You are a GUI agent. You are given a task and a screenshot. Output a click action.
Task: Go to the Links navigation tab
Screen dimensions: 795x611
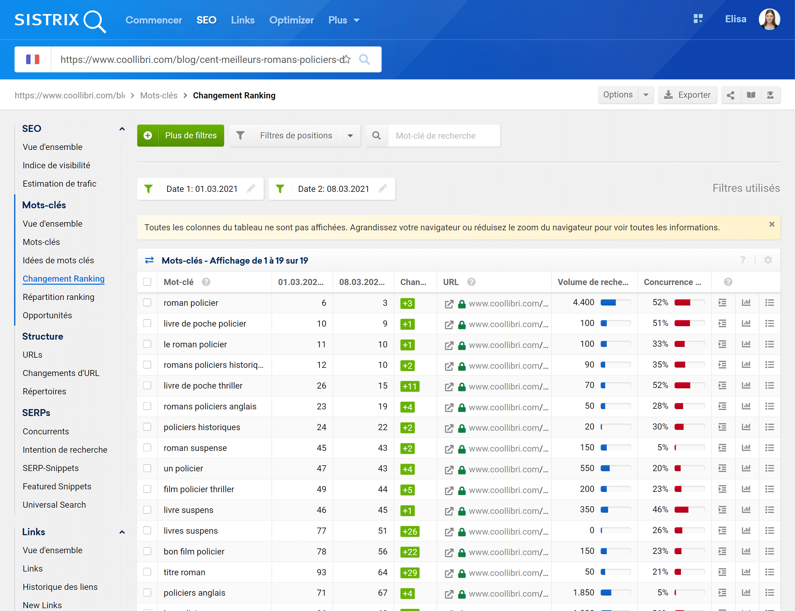243,20
